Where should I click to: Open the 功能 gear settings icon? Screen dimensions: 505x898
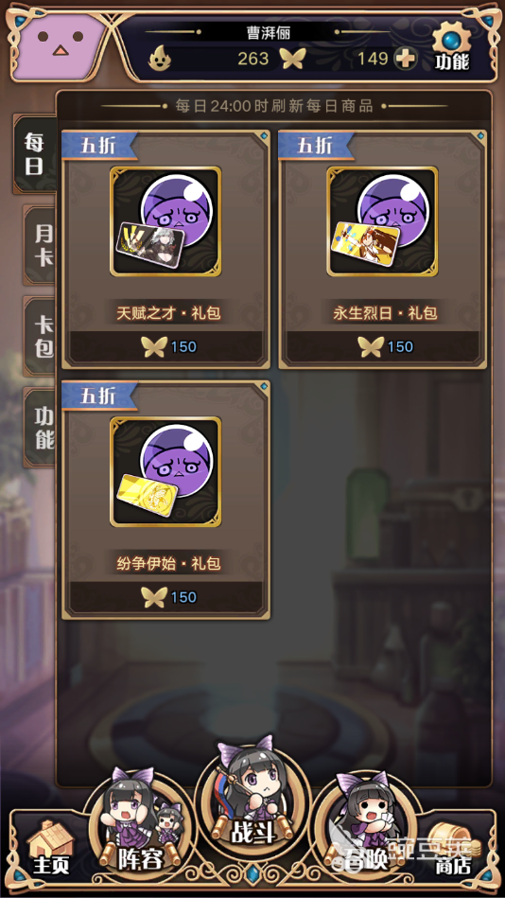pyautogui.click(x=451, y=47)
